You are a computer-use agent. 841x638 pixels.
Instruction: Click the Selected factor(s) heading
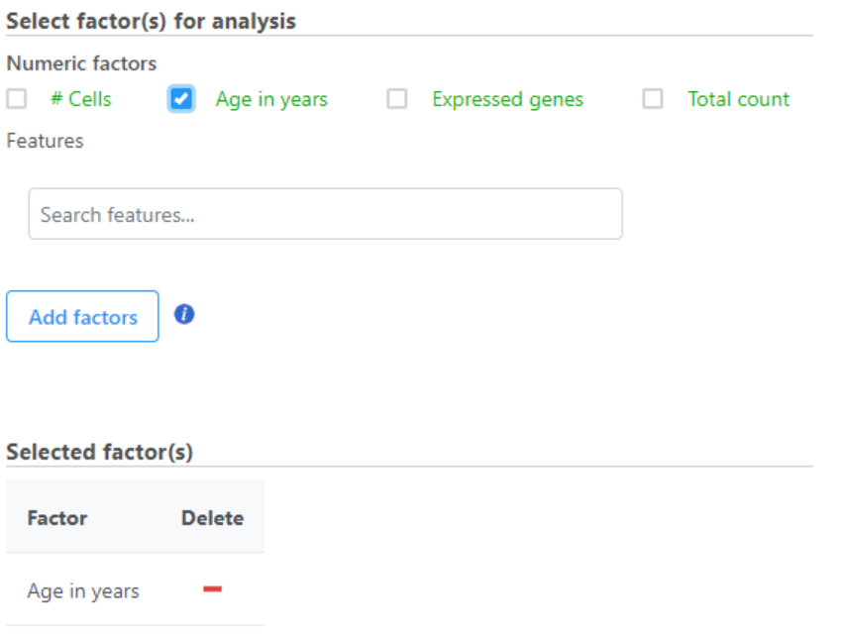pos(99,453)
